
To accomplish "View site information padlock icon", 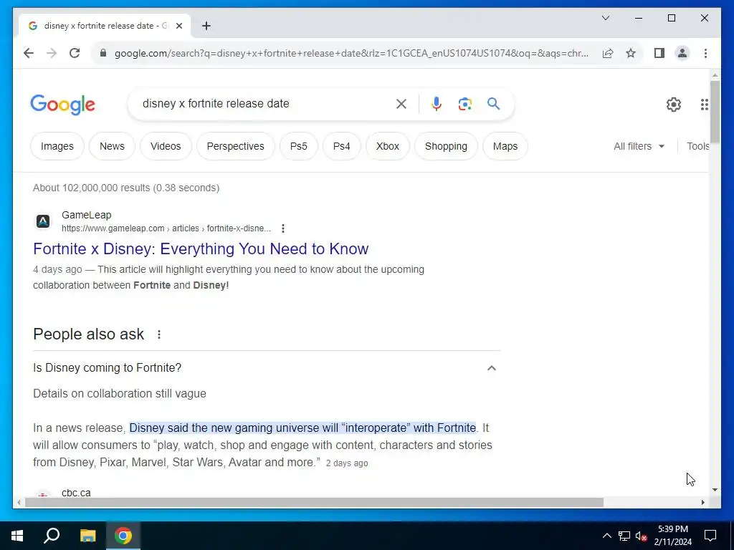I will 103,53.
